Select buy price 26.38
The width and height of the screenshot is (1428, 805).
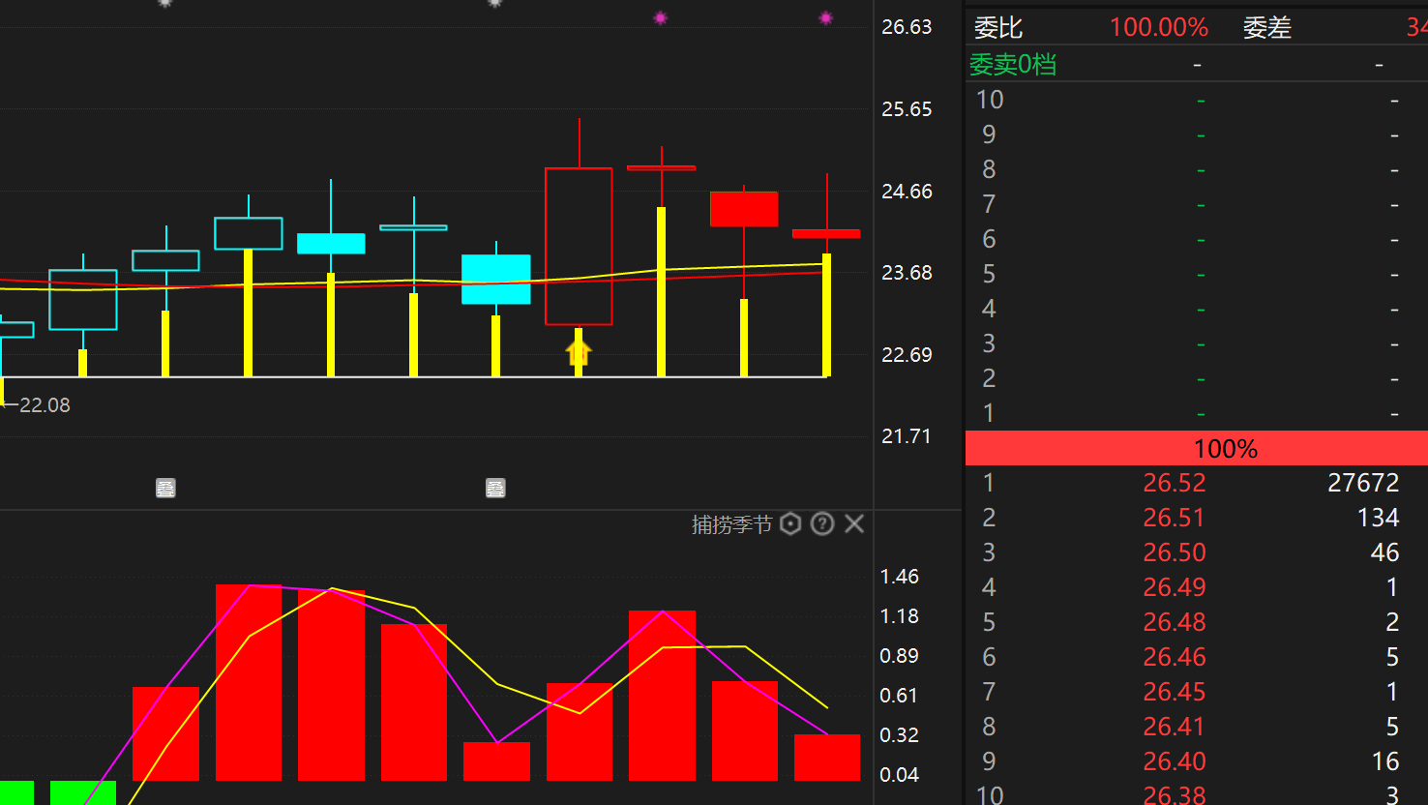click(x=1175, y=795)
